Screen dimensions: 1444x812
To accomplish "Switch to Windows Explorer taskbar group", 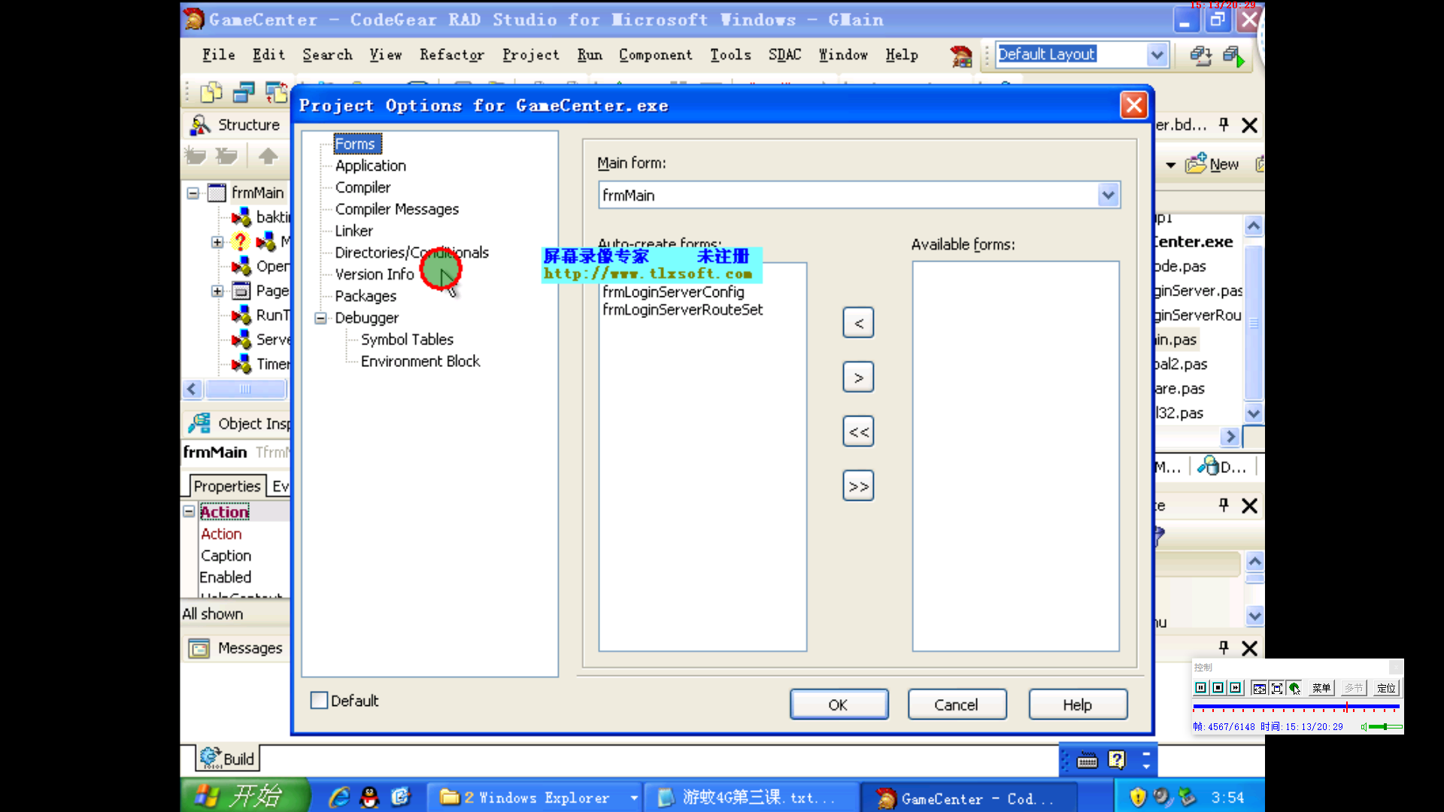I will coord(535,798).
